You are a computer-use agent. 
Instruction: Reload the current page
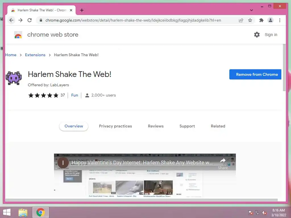point(30,20)
